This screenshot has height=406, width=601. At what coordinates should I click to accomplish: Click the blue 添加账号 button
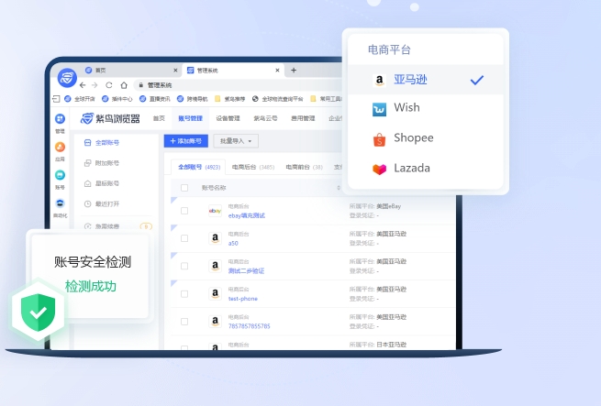[x=186, y=141]
